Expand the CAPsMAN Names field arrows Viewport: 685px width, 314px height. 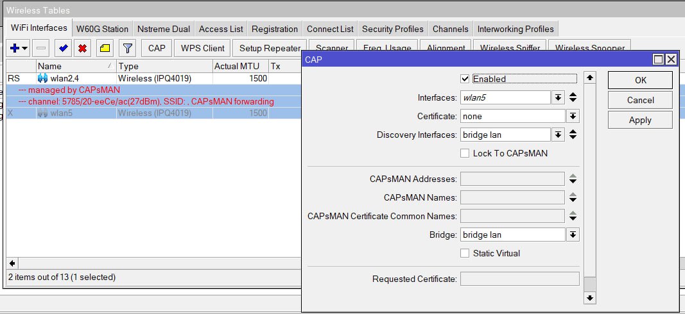click(573, 197)
